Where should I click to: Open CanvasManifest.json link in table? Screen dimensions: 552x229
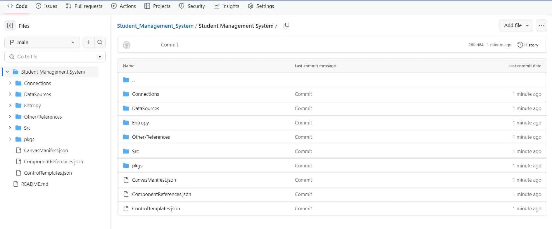point(154,180)
